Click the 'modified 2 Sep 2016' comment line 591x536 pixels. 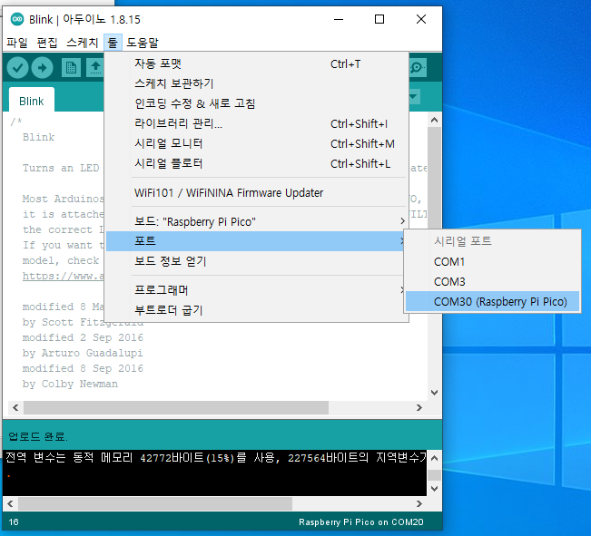point(83,337)
